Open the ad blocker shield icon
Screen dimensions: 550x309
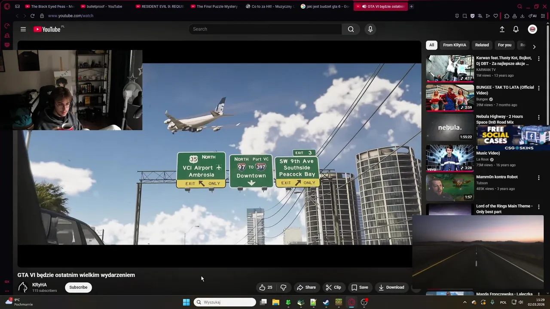[472, 16]
